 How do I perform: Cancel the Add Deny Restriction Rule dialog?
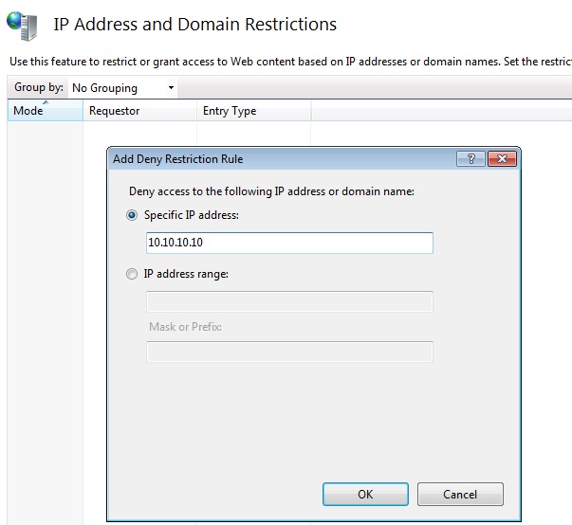coord(460,494)
